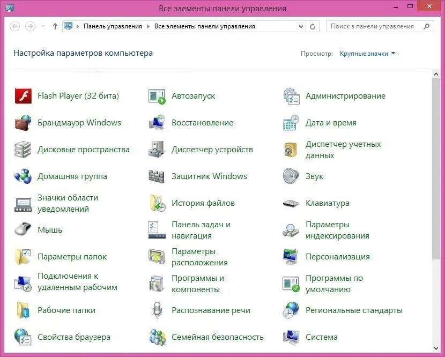The image size is (445, 357).
Task: Click the vertical scrollbar thumb
Action: pyautogui.click(x=436, y=169)
